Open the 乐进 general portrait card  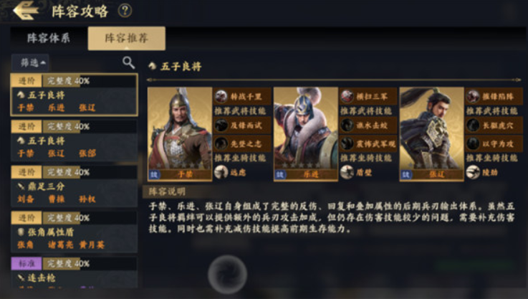click(x=306, y=134)
